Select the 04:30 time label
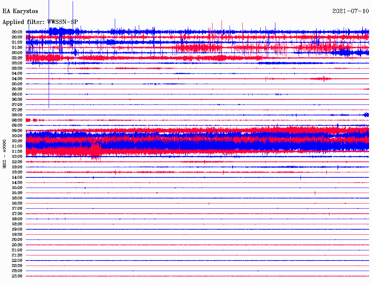 coord(17,79)
